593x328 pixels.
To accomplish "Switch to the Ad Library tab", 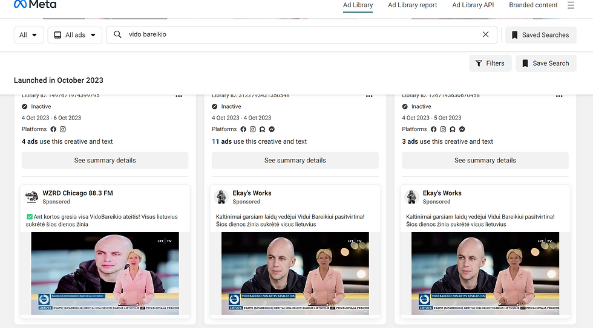I will coord(358,5).
